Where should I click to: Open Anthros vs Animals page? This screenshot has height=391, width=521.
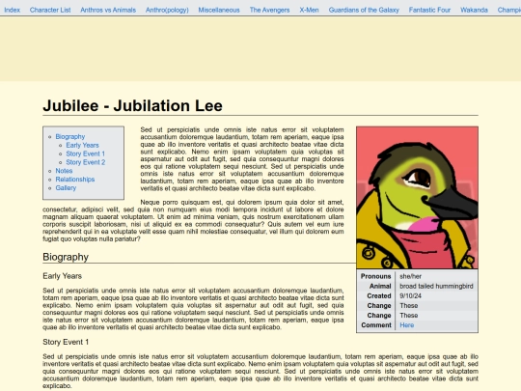point(108,10)
